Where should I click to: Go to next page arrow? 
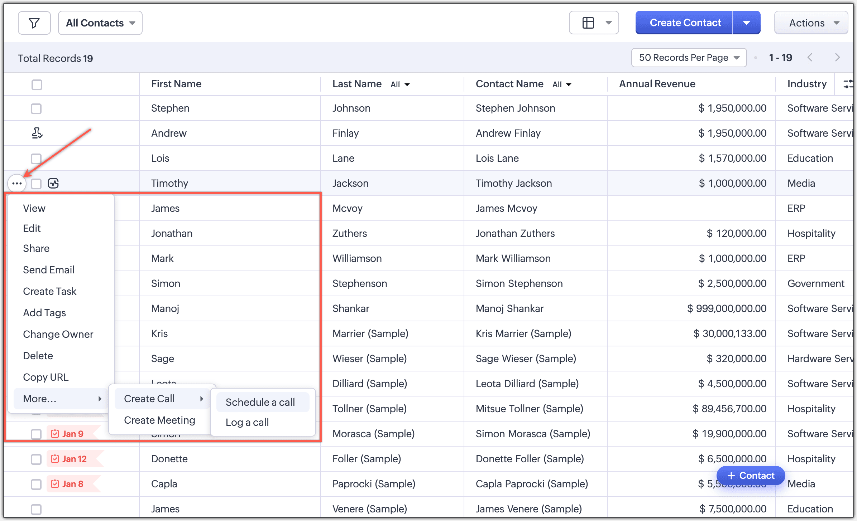(x=837, y=58)
